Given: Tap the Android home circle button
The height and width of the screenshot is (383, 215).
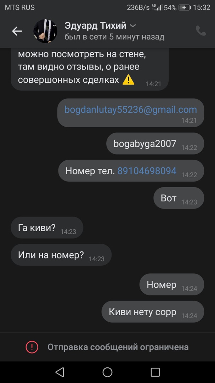Looking at the screenshot, I should [107, 372].
